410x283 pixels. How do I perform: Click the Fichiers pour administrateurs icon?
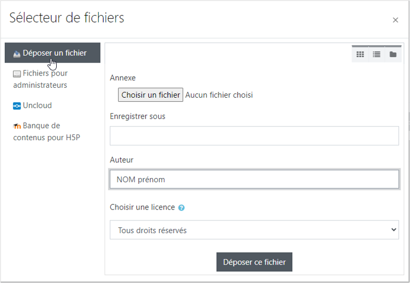coord(17,74)
